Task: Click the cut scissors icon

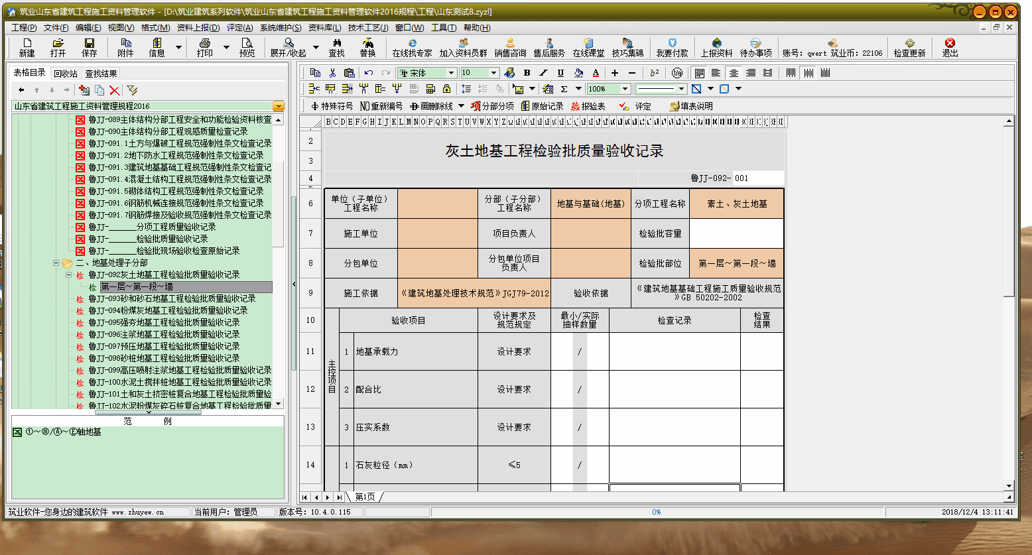Action: click(x=332, y=73)
